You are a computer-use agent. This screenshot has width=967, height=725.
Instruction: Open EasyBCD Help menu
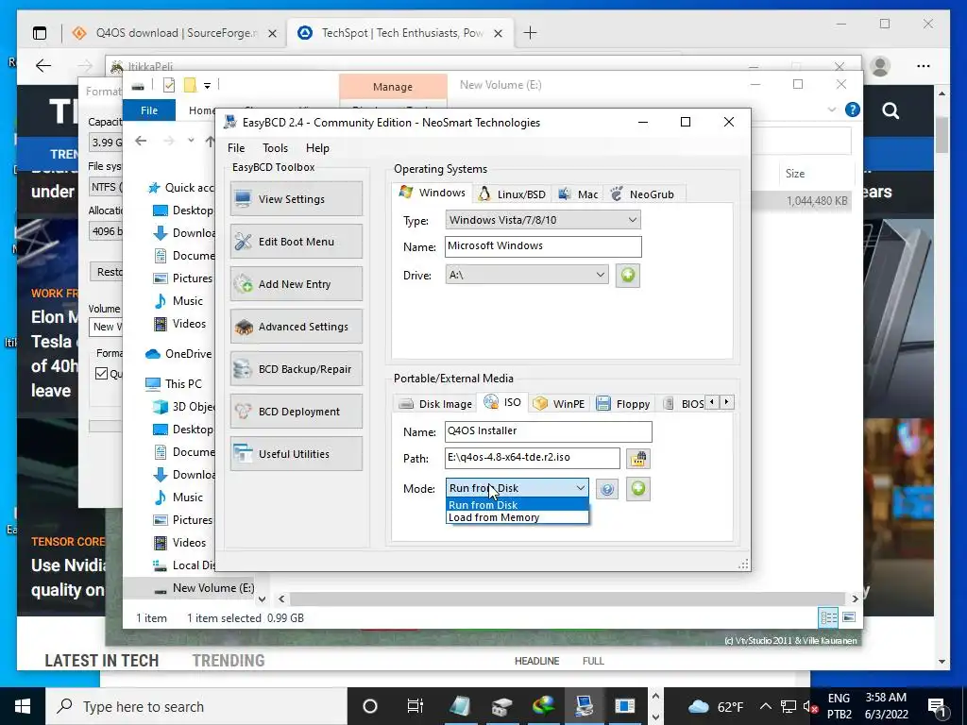[x=317, y=148]
